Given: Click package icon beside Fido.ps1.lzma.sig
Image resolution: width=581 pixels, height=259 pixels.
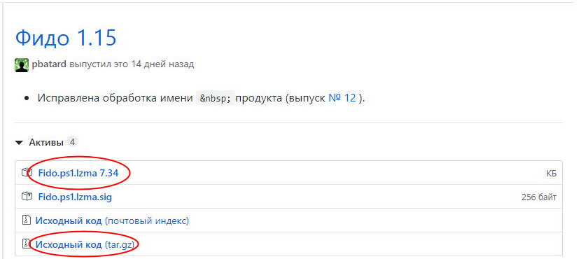Looking at the screenshot, I should pyautogui.click(x=26, y=197).
